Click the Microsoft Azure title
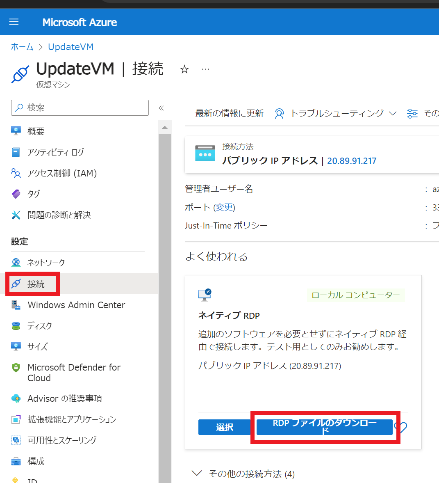 point(80,22)
